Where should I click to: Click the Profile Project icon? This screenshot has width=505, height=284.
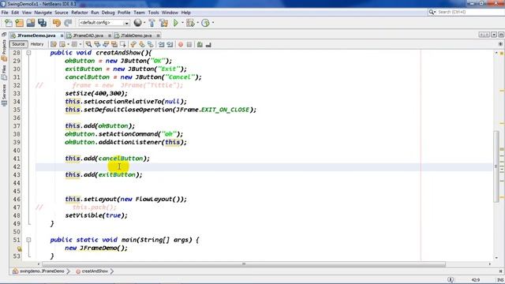tap(205, 23)
